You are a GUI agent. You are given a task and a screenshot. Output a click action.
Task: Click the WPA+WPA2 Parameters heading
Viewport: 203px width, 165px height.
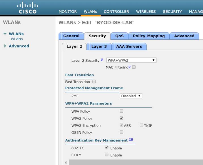click(88, 104)
